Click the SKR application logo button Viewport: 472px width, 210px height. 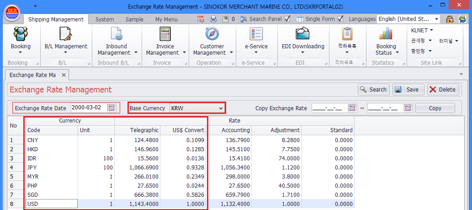[x=12, y=12]
